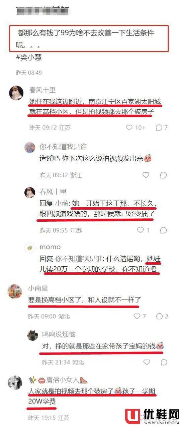The image size is (181, 428).
Task: Open 小南星's avatar picture
Action: click(x=15, y=291)
